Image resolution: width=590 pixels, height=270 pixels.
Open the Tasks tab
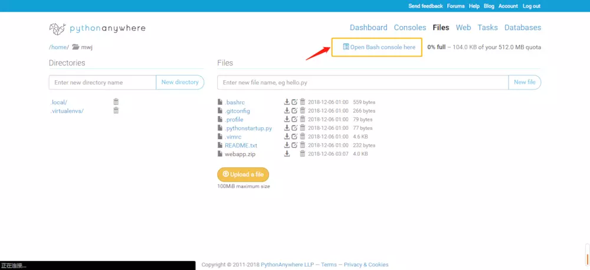[x=488, y=28]
